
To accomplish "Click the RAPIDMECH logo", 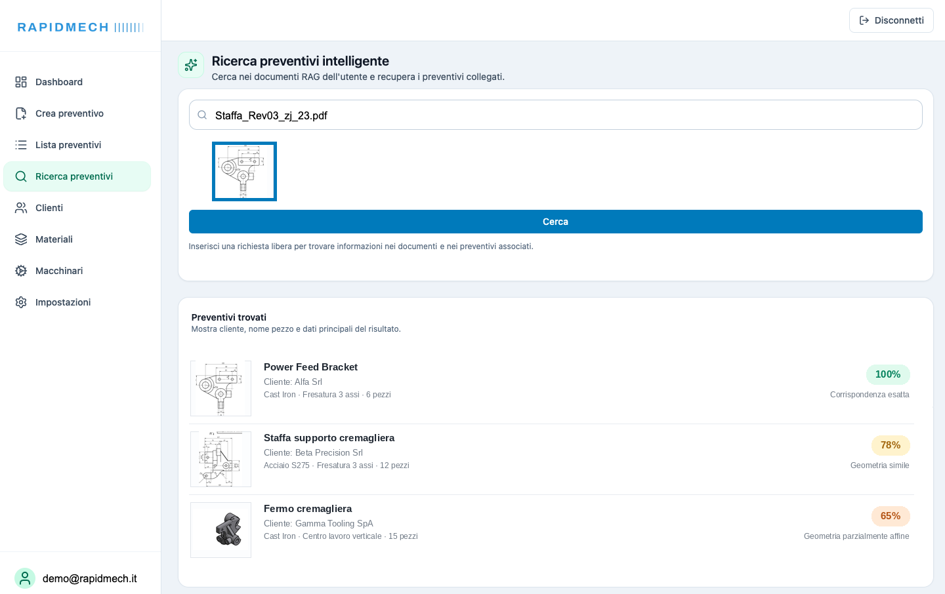I will (x=80, y=27).
